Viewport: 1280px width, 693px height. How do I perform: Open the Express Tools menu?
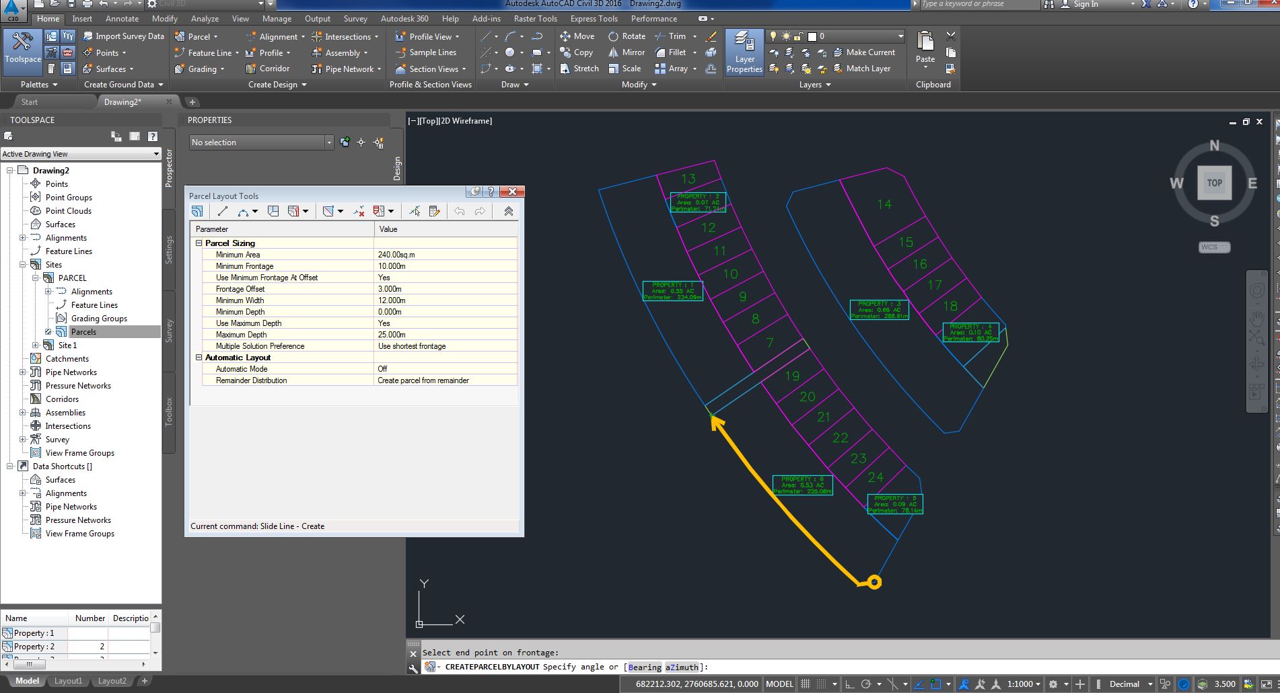(593, 18)
